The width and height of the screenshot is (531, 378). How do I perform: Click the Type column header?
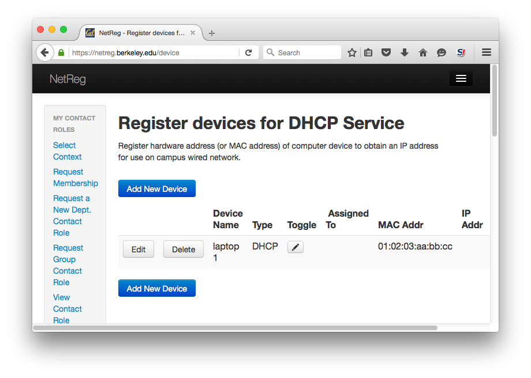pyautogui.click(x=262, y=225)
